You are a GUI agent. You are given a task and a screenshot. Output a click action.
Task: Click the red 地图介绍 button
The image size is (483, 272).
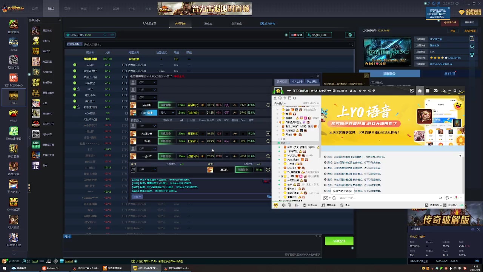coord(449,22)
